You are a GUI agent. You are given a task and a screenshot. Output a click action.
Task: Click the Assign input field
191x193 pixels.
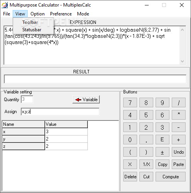pyautogui.click(x=60, y=112)
